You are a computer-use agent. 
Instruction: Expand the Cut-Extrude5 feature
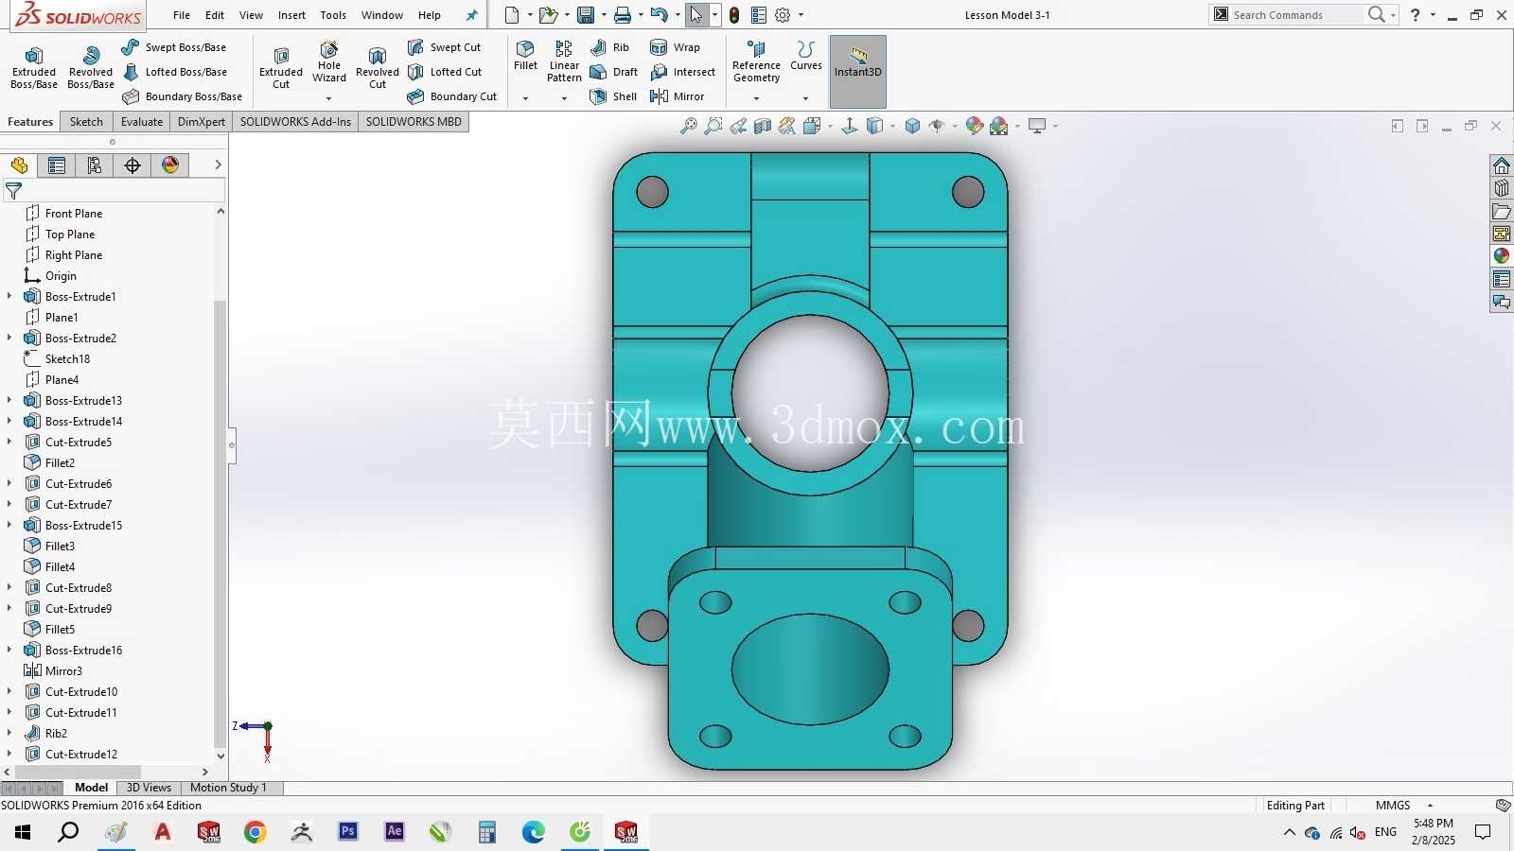click(9, 442)
